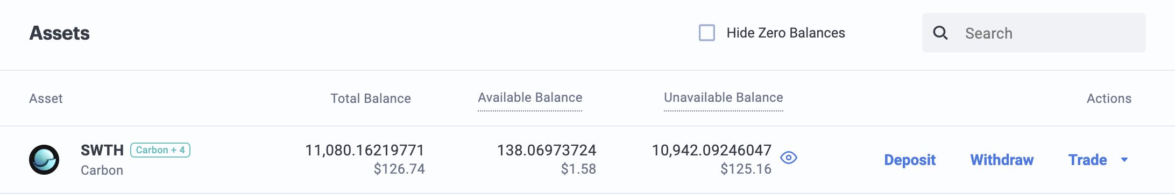Click Withdraw for SWTH
This screenshot has width=1175, height=194.
pyautogui.click(x=1002, y=160)
